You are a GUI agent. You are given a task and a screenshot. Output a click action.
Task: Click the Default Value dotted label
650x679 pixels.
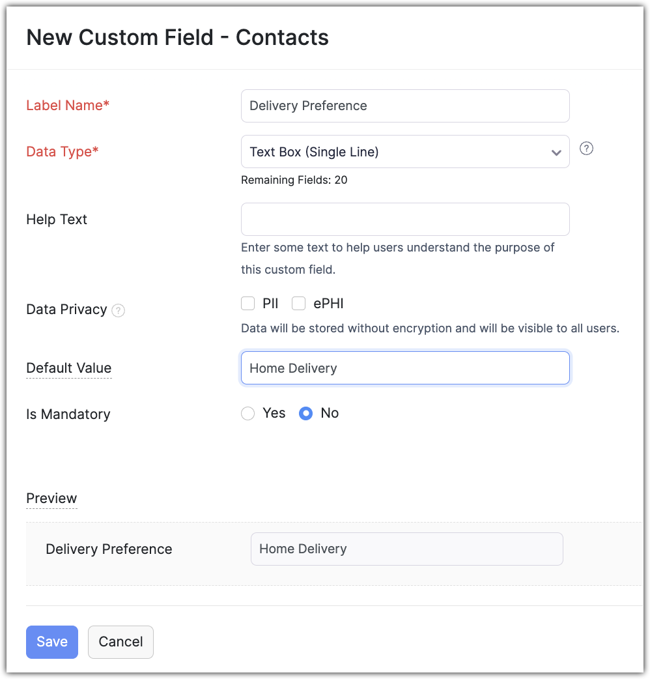pyautogui.click(x=69, y=368)
